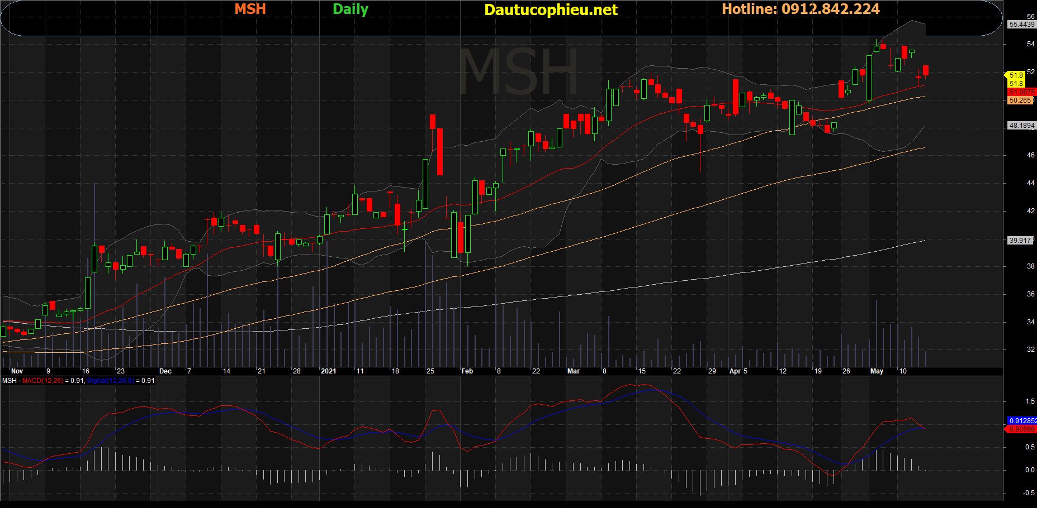Click the May month label on time axis
This screenshot has height=508, width=1037.
tap(877, 371)
